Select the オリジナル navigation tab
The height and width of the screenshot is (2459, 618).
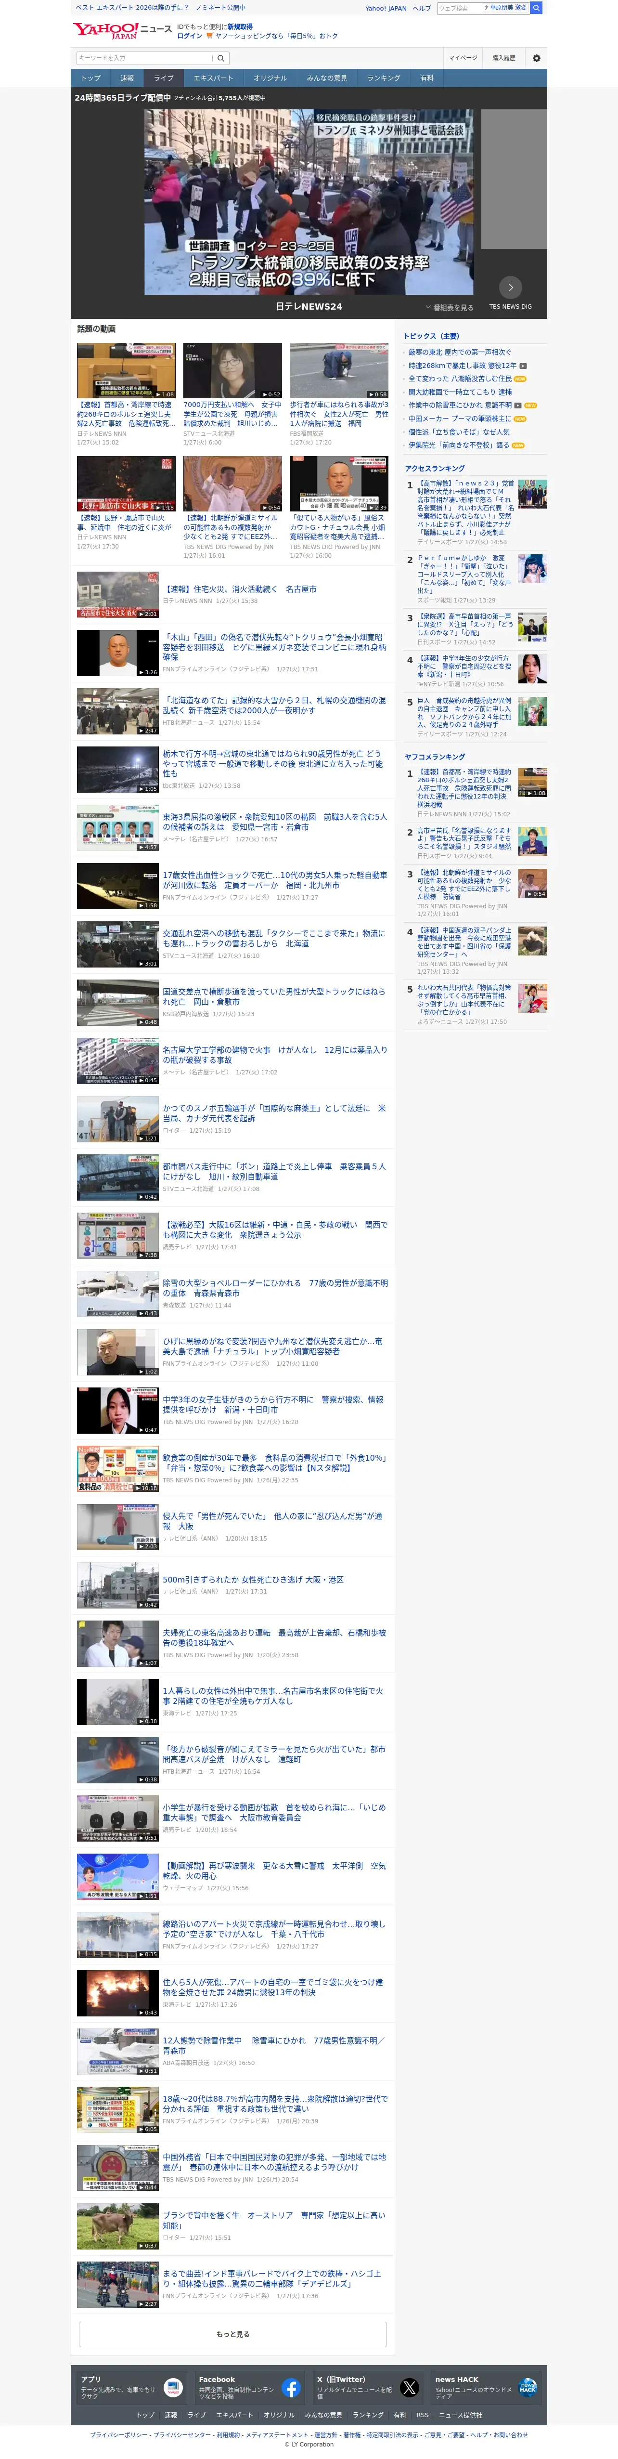tap(270, 78)
